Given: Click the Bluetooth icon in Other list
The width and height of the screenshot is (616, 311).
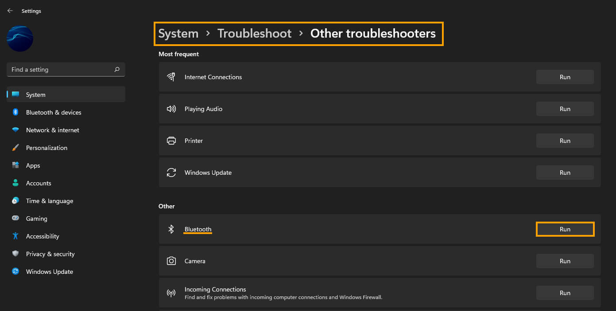Looking at the screenshot, I should [x=171, y=229].
